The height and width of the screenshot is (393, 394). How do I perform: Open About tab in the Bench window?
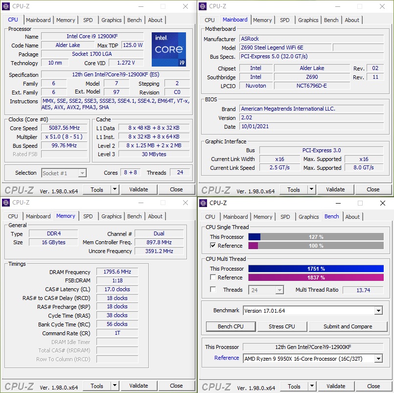click(352, 217)
